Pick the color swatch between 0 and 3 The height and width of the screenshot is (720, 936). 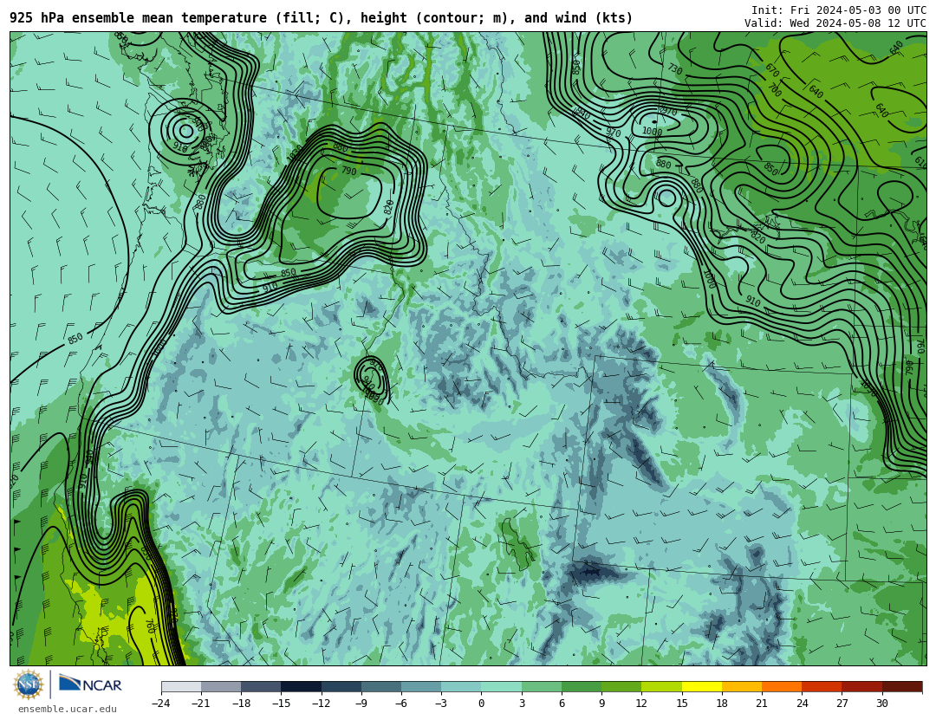tap(502, 686)
